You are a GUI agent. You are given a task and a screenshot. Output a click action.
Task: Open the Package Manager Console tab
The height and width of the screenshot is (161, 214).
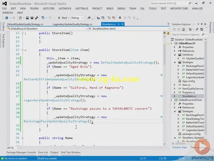tap(21, 152)
